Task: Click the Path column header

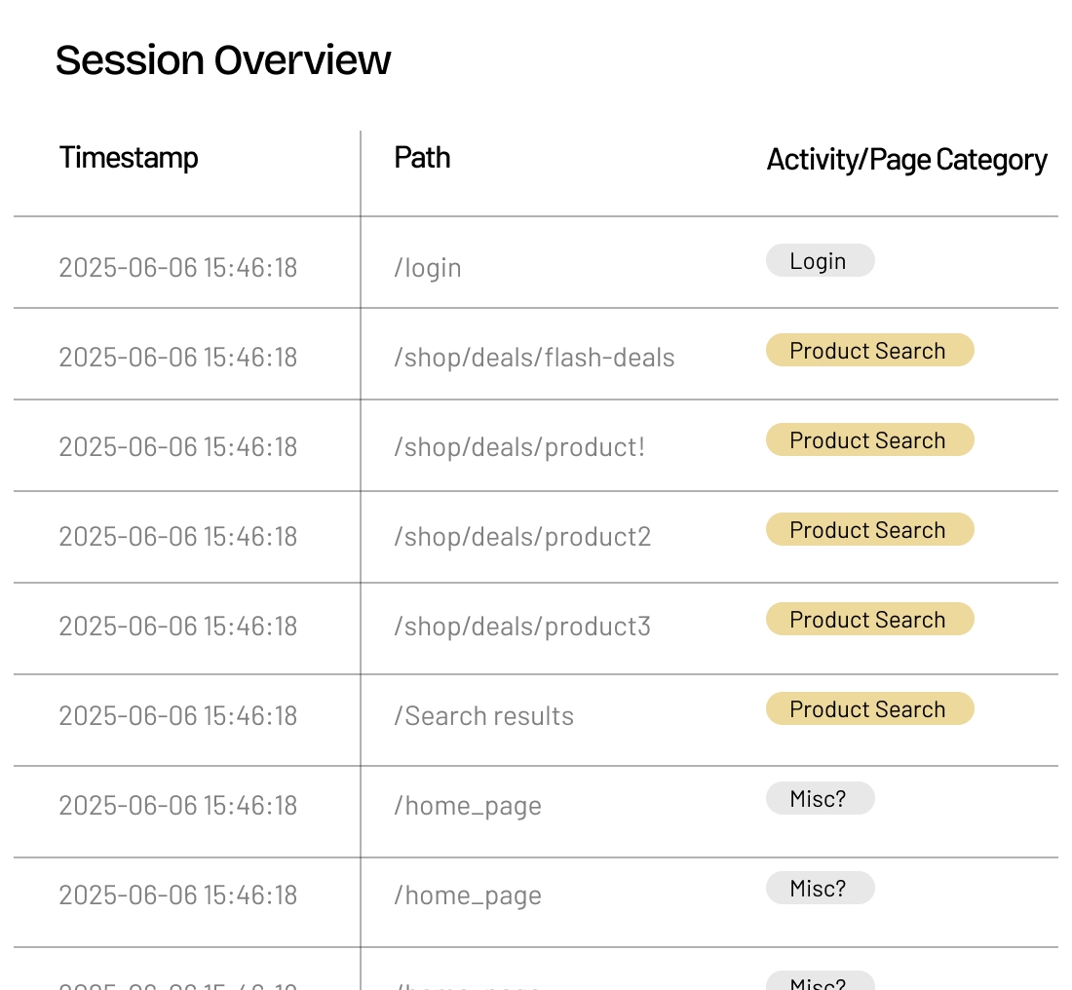Action: [422, 158]
